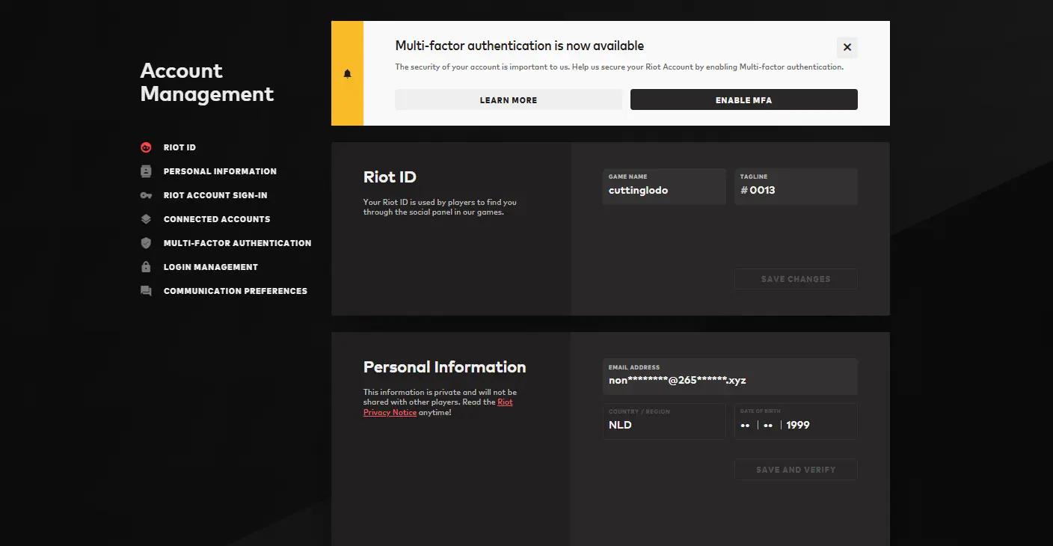Click the chat bubble icon for Communication Preferences
Screen dimensions: 1053x546
(146, 291)
